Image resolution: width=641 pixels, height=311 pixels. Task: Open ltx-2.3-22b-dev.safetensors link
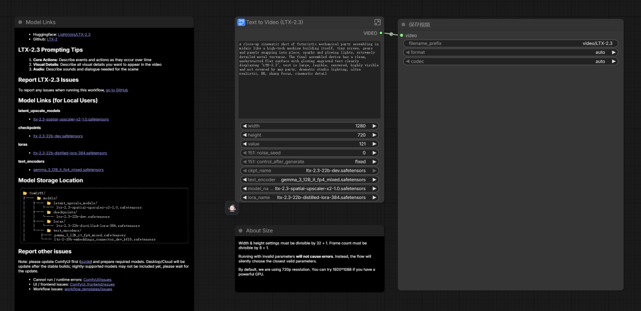point(58,136)
